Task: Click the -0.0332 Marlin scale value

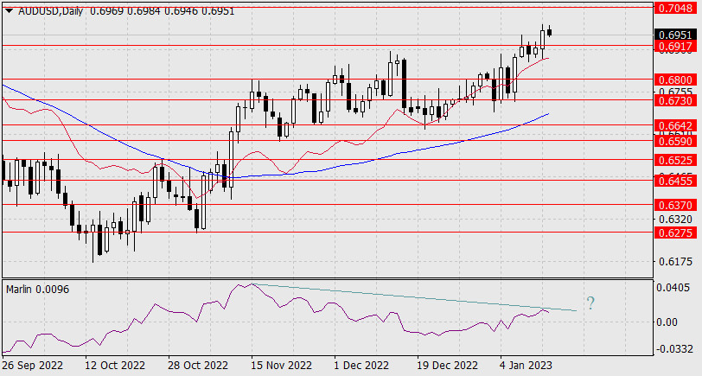Action: pyautogui.click(x=673, y=349)
